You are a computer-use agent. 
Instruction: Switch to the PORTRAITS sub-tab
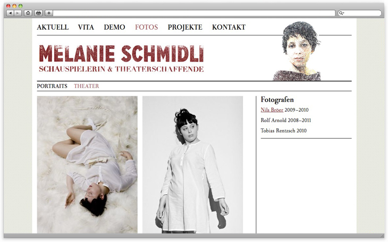coord(52,86)
